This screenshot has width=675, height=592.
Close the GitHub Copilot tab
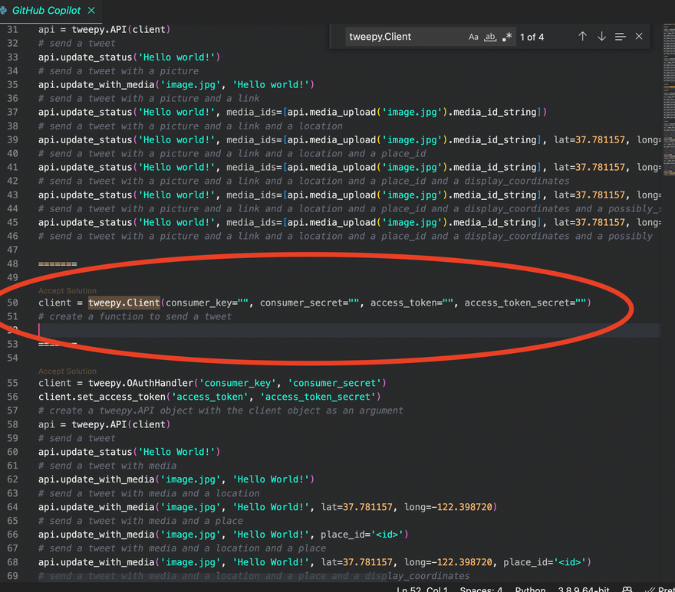point(92,11)
